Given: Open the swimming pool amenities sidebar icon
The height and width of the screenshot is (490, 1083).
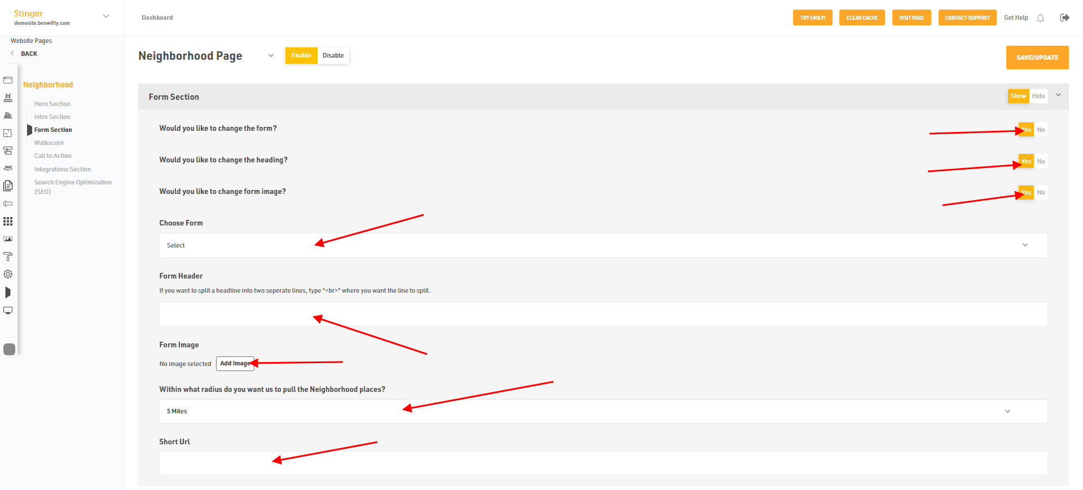Looking at the screenshot, I should (x=8, y=98).
